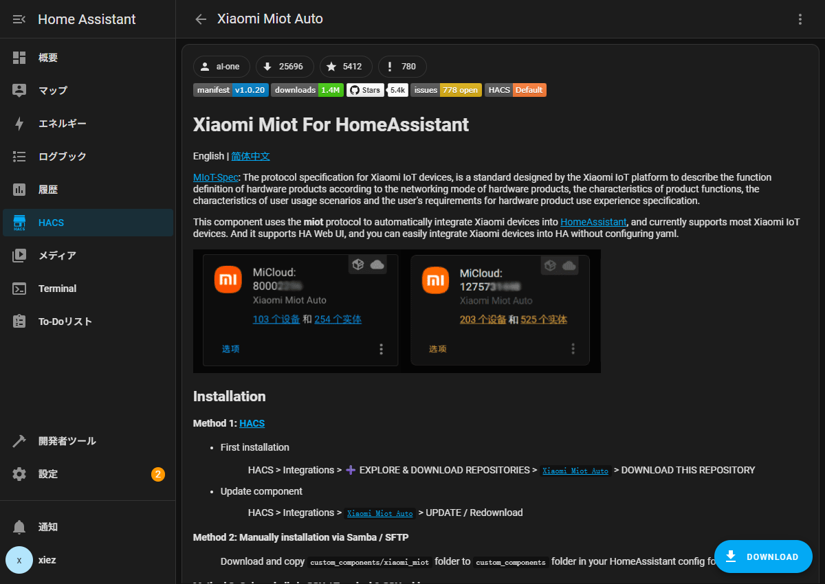Select the 概要 menu item
Image resolution: width=825 pixels, height=584 pixels.
pos(88,58)
